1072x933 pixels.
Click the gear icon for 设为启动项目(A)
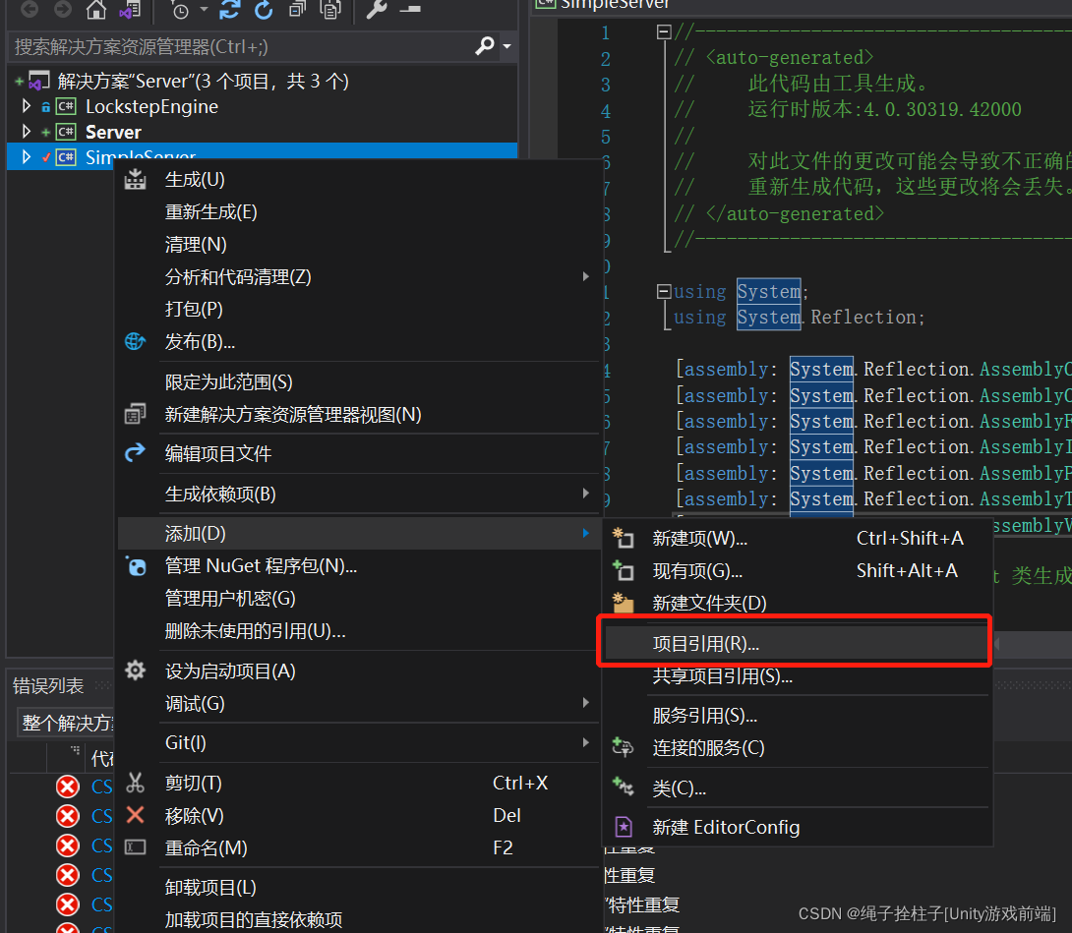tap(135, 670)
